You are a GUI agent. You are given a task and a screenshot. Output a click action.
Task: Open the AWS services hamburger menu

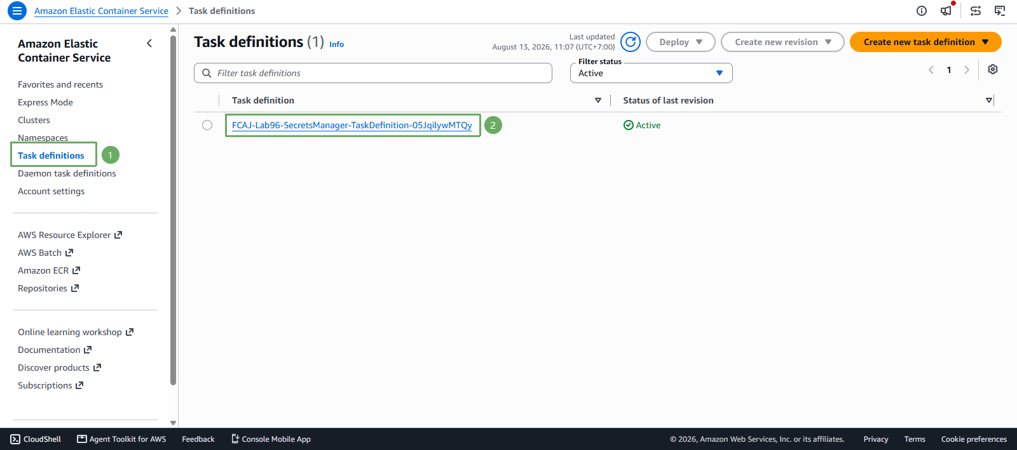[x=17, y=11]
